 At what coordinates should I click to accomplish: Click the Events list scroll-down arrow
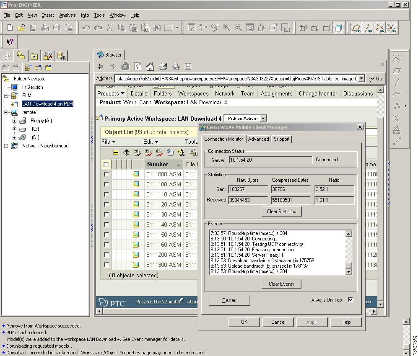tap(348, 271)
